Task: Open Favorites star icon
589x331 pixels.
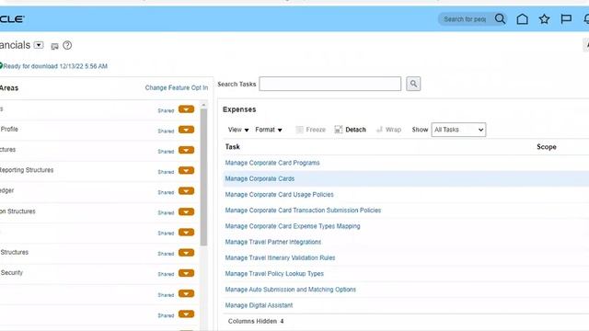Action: click(544, 18)
